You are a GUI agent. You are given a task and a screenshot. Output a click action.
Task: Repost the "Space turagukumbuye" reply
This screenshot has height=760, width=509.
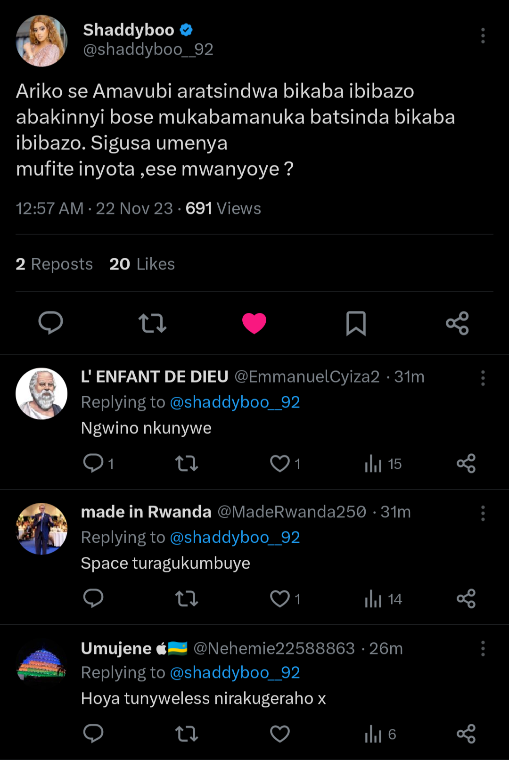(x=187, y=599)
